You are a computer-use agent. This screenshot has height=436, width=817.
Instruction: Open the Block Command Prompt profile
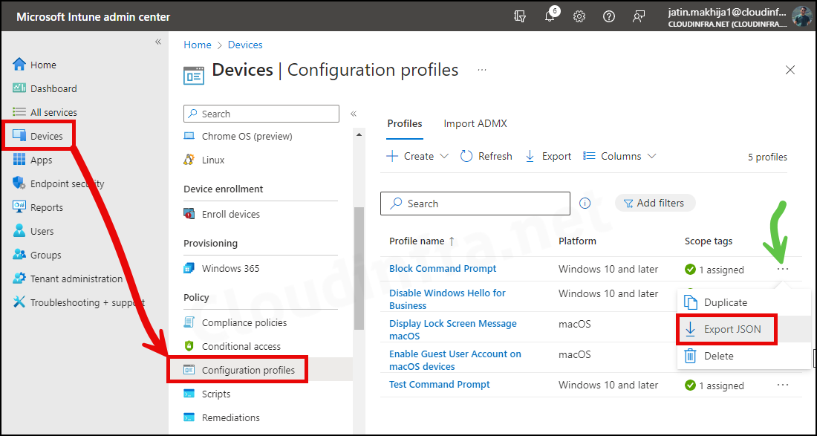443,269
